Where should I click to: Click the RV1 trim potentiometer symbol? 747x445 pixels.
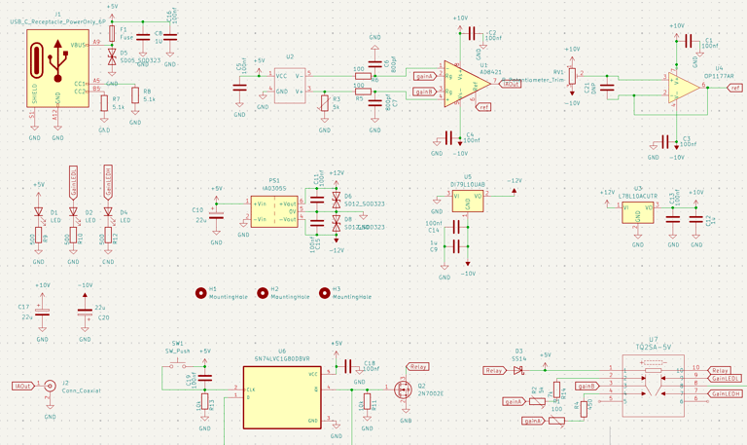tap(572, 76)
